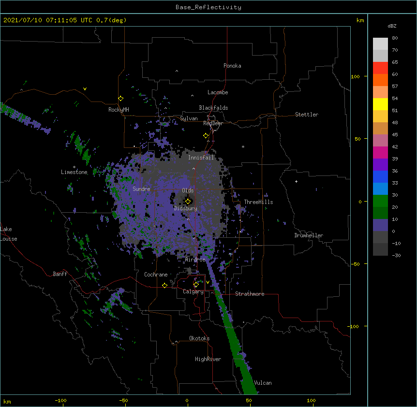The width and height of the screenshot is (417, 407).
Task: Click the yellow v marker northwest of RockyMH
Action: coord(85,89)
